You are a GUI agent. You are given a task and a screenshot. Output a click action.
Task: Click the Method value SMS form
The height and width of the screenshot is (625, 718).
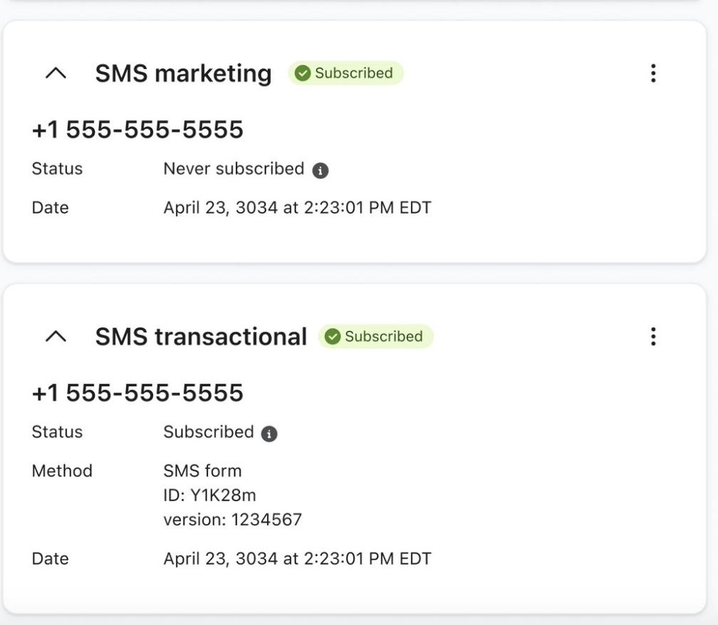tap(203, 471)
